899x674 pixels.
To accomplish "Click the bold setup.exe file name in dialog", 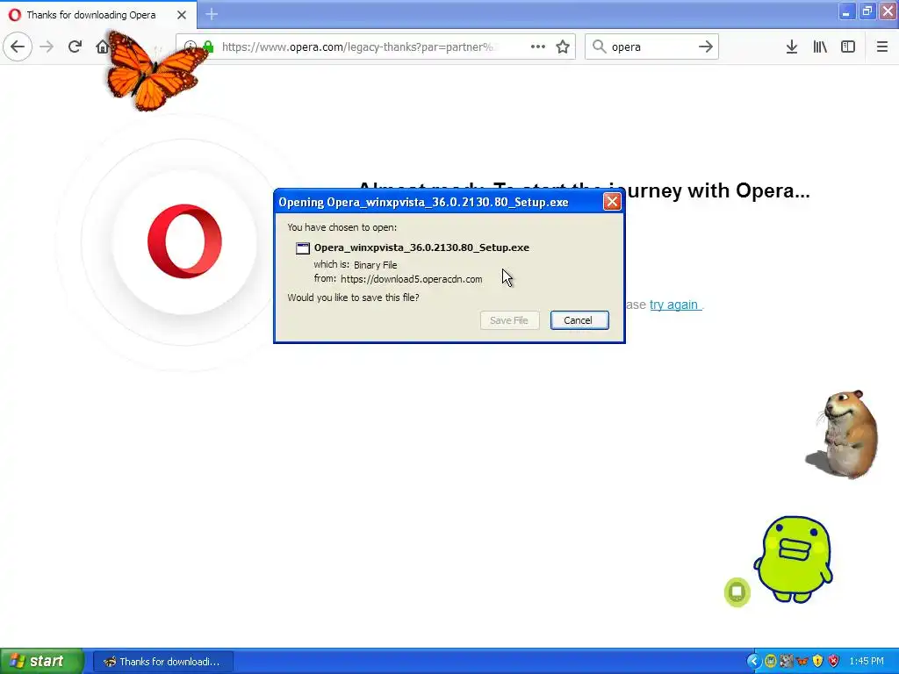I will 421,247.
